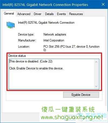This screenshot has height=123, width=108.
Task: Open the Driver tab
Action: click(x=38, y=14)
